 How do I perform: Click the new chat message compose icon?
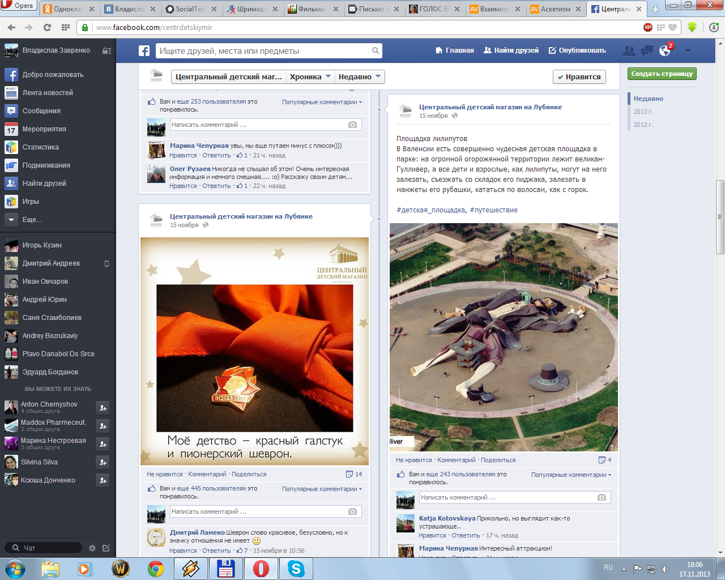(x=106, y=548)
